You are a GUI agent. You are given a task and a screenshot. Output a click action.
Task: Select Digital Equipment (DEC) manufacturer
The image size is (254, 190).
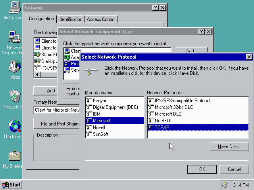(115, 107)
